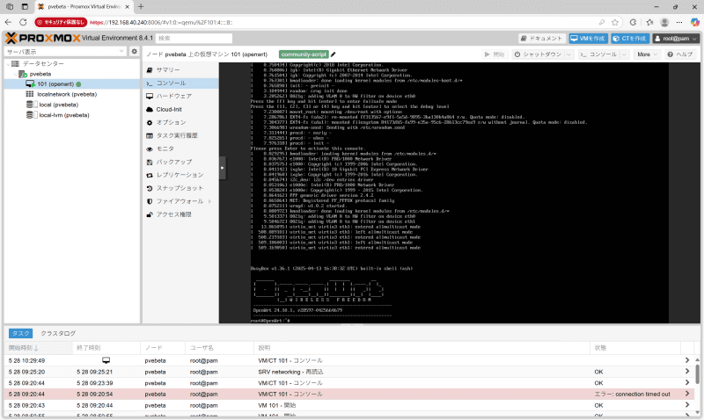Expand VM 101 開始 task row arrow
The height and width of the screenshot is (420, 704).
coord(687,405)
